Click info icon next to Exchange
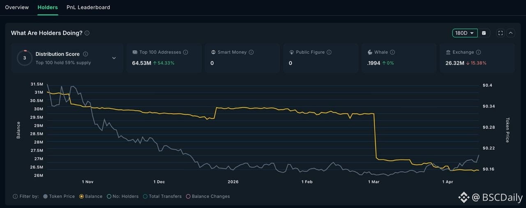Viewport: 526px width, 208px height. (x=478, y=53)
